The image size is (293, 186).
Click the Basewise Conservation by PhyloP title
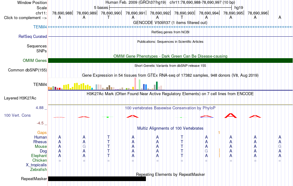coord(170,108)
